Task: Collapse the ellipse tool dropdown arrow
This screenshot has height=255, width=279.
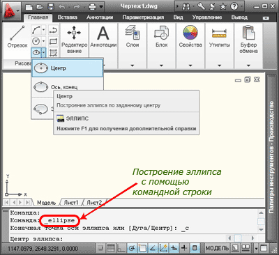Action: pos(43,53)
